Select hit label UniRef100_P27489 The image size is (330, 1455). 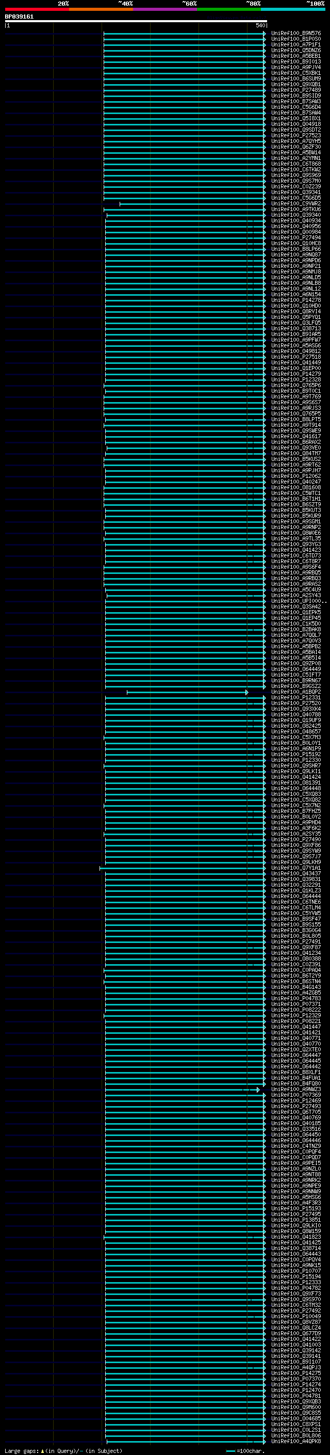[296, 90]
